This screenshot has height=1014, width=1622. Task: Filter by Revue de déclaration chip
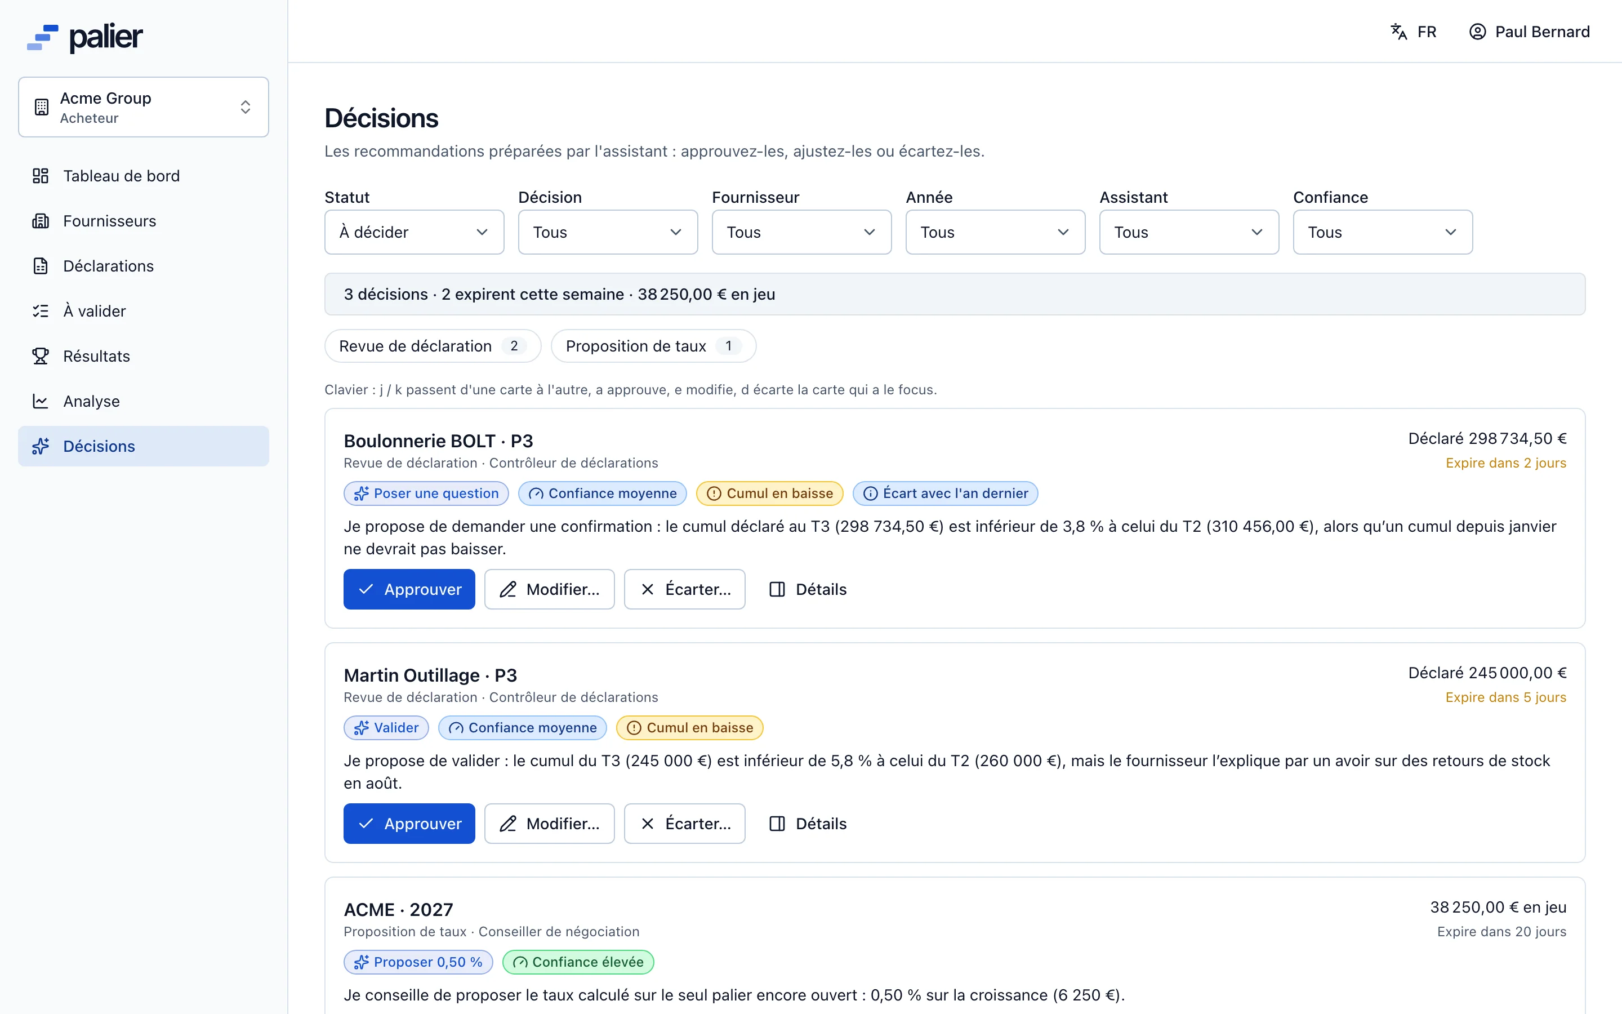433,346
